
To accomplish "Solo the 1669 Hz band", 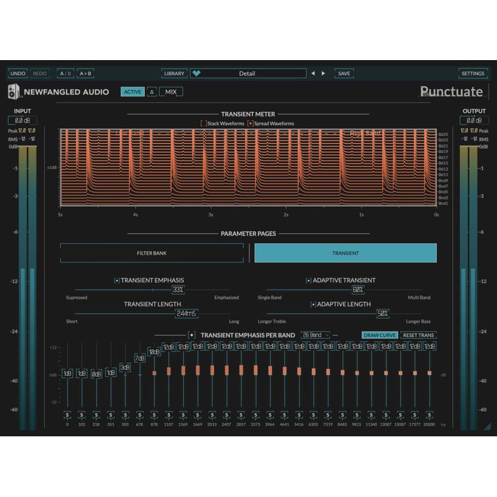I will coord(198,415).
